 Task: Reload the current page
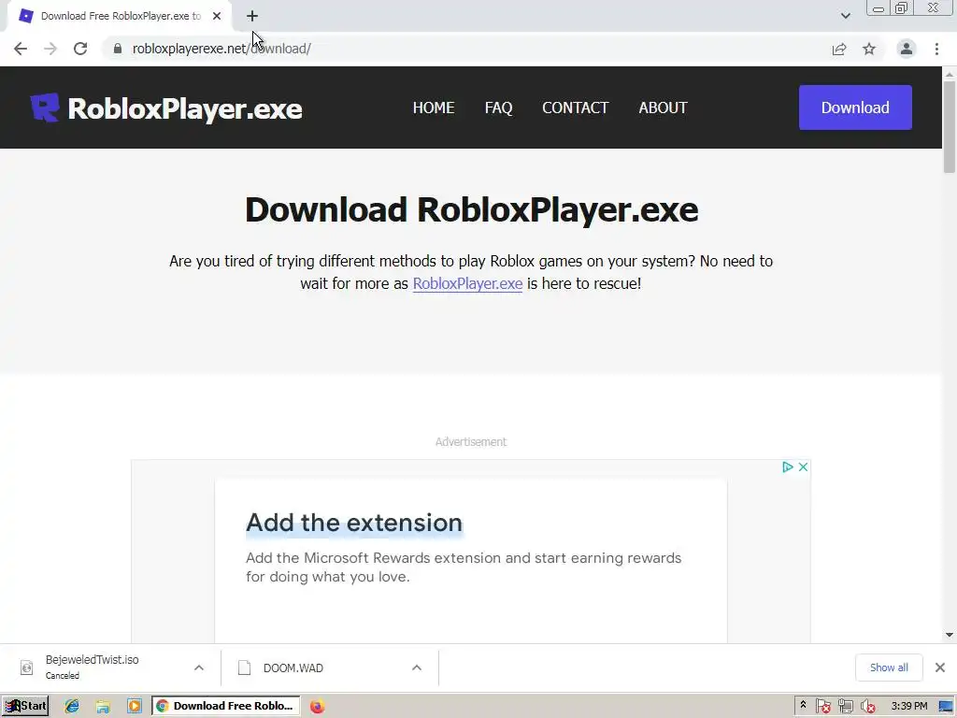(x=80, y=49)
